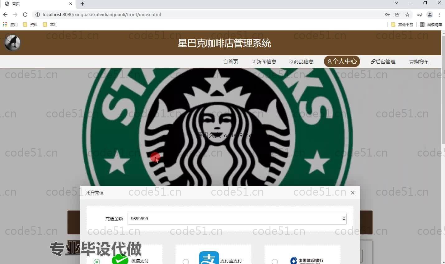
Task: Open saved passwords key icon
Action: pyautogui.click(x=387, y=15)
